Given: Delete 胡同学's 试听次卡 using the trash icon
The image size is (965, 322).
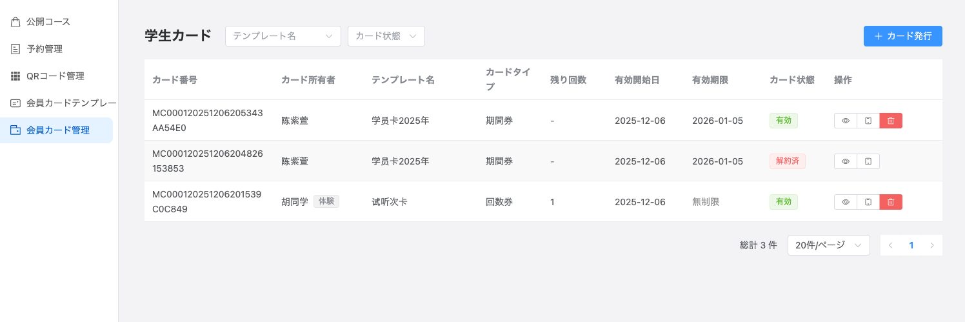Looking at the screenshot, I should click(891, 202).
